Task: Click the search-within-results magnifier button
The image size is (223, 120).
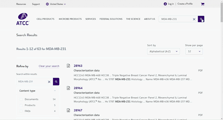Action: tap(56, 82)
